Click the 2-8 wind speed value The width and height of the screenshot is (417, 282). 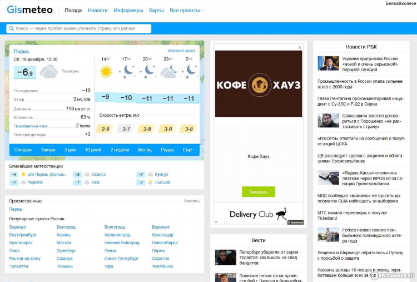[105, 129]
